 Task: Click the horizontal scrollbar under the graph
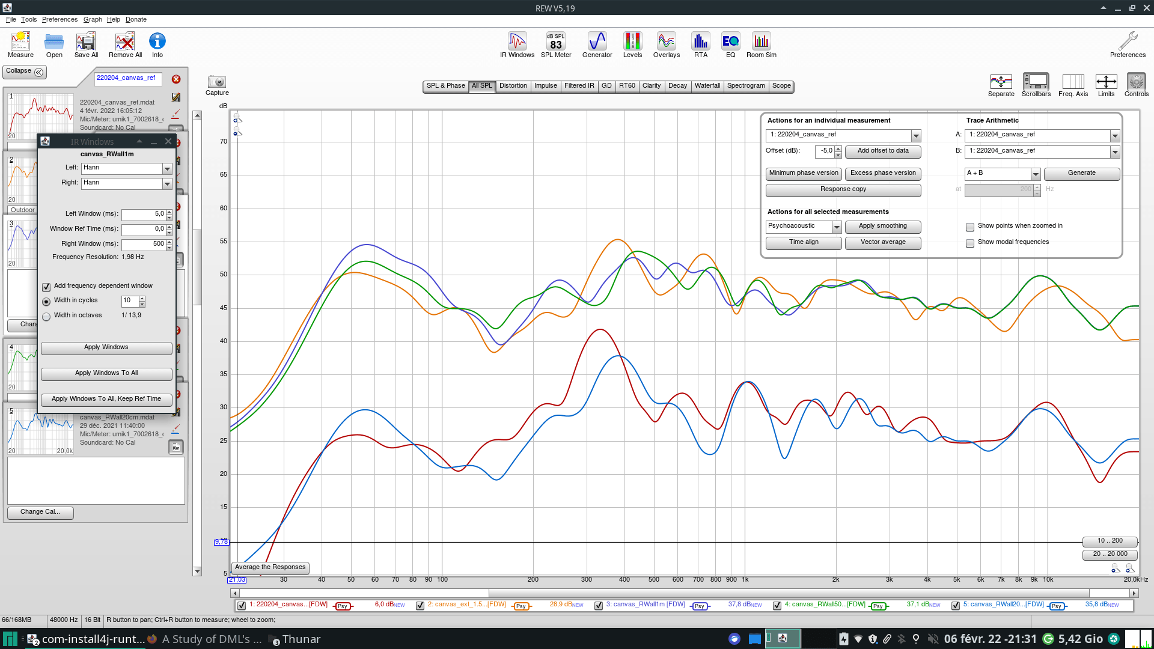685,593
